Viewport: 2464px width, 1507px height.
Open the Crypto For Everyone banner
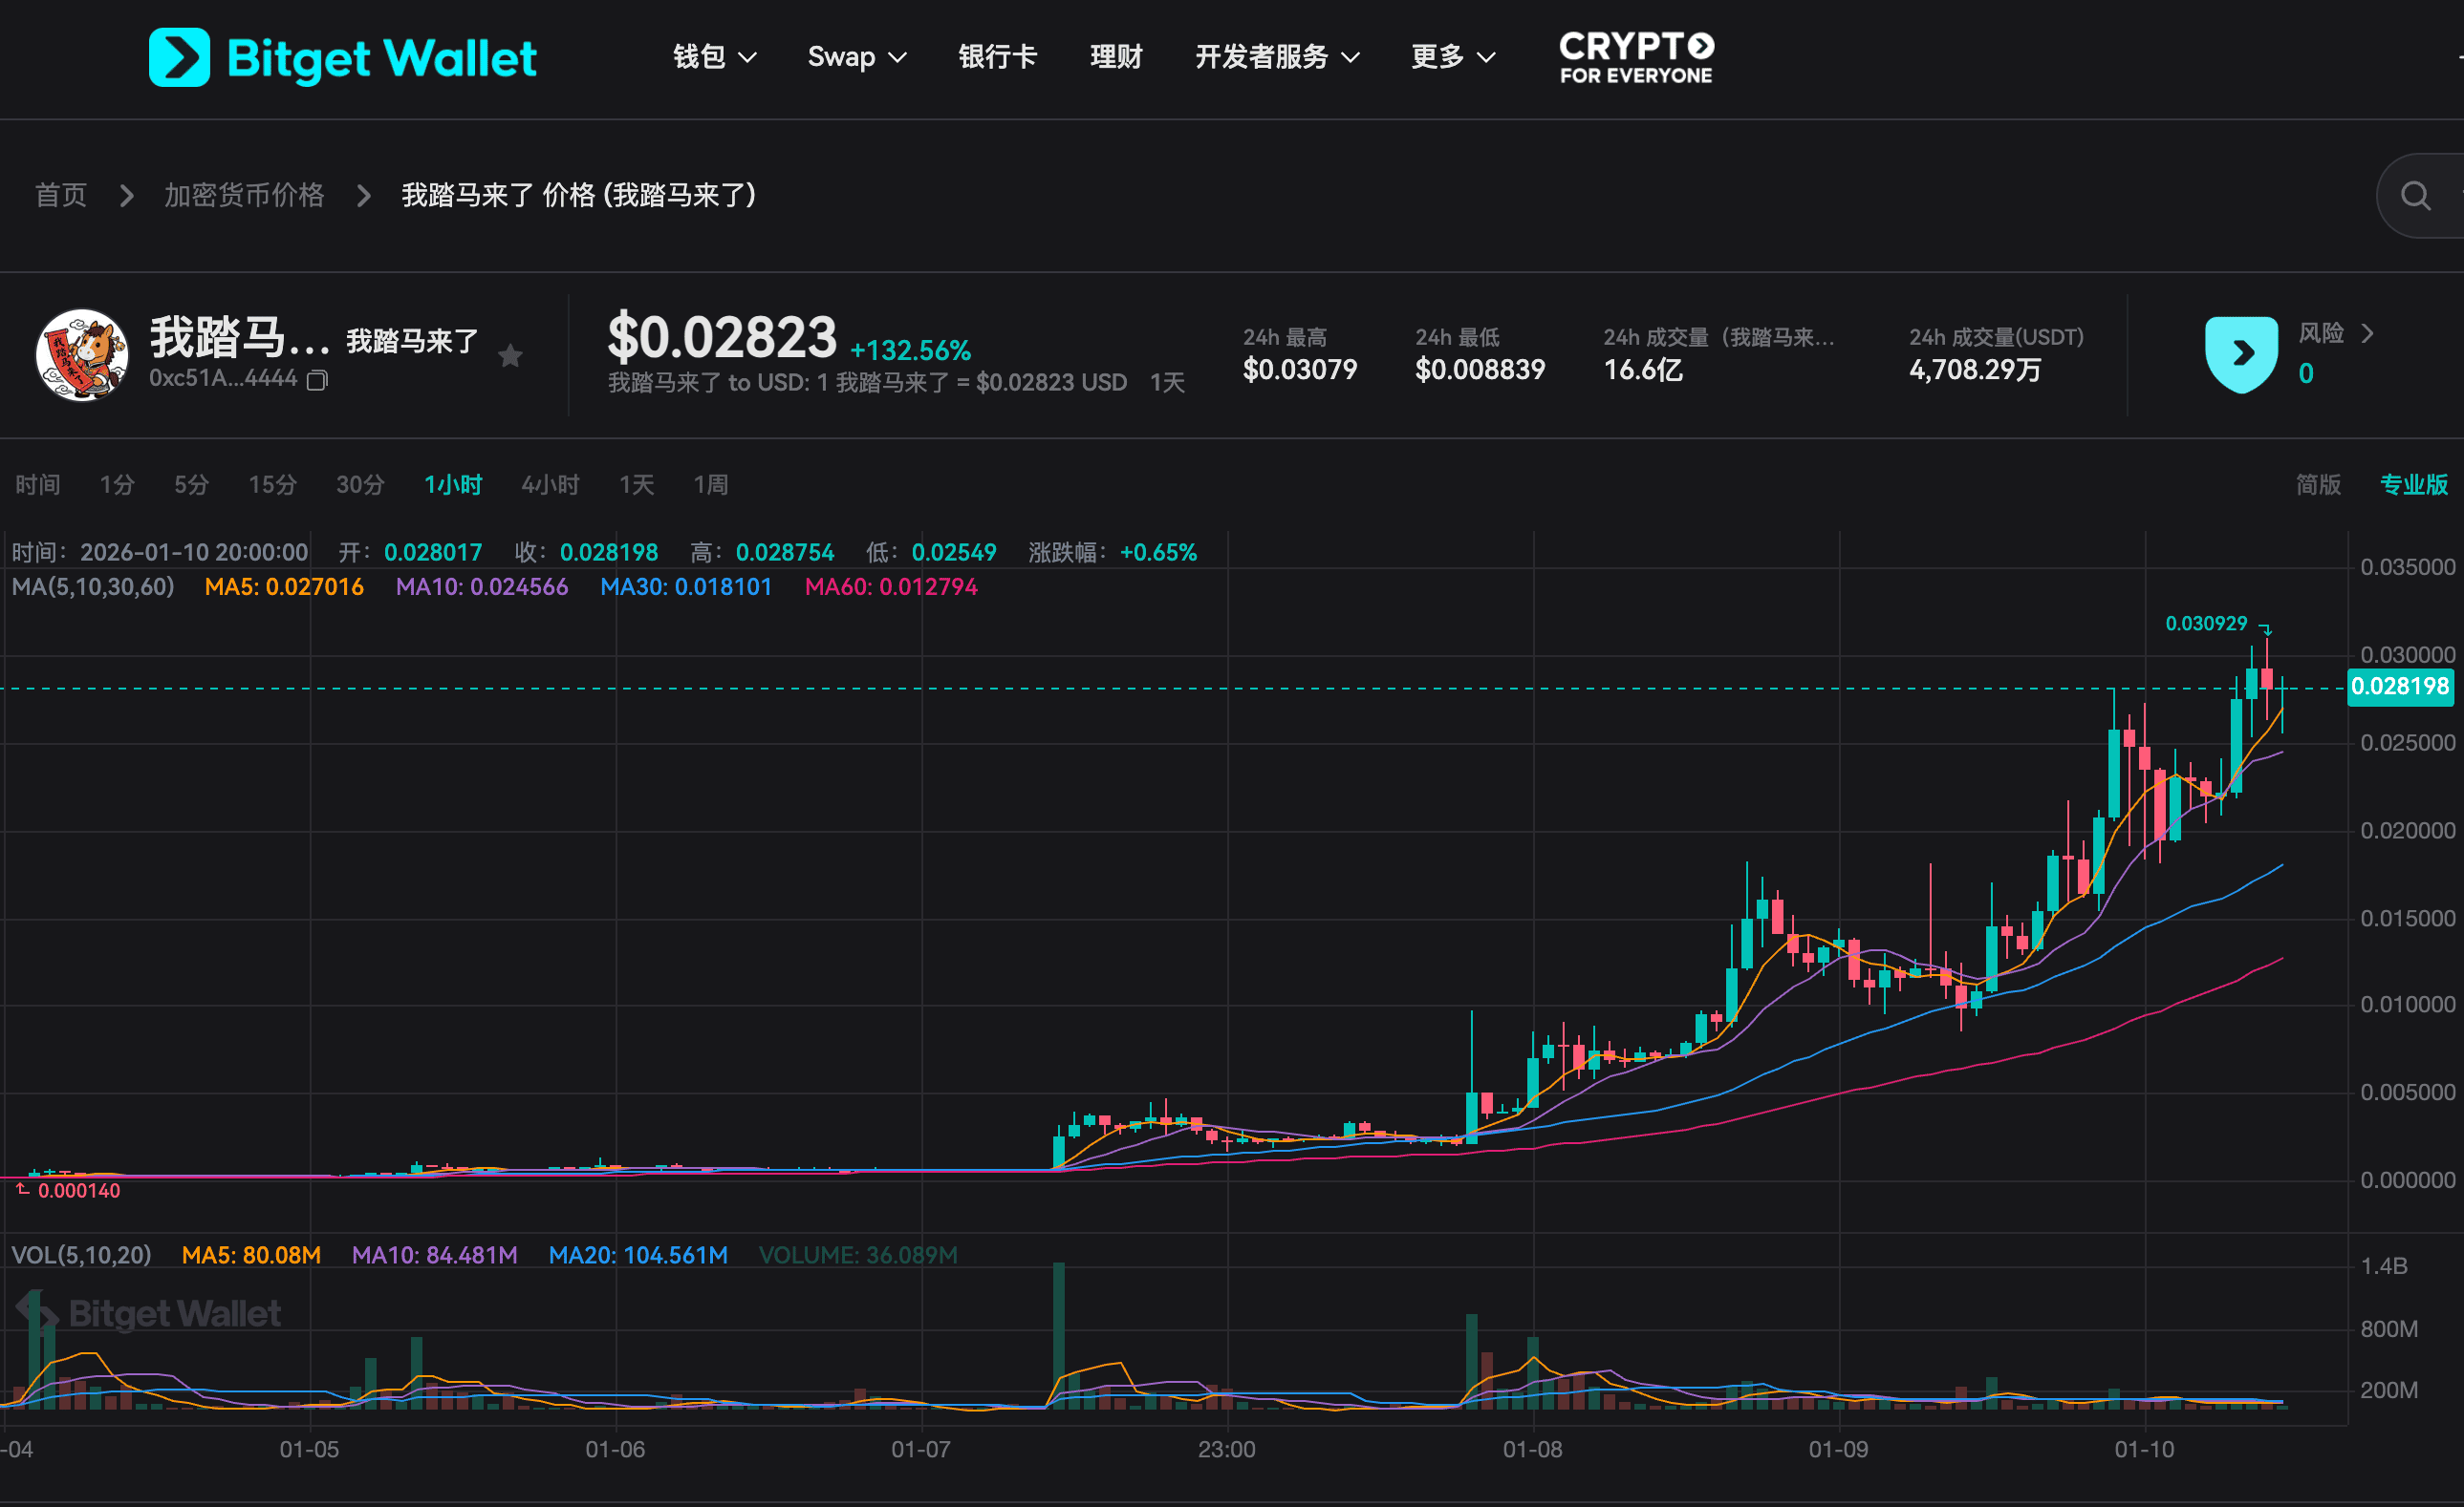tap(1636, 57)
